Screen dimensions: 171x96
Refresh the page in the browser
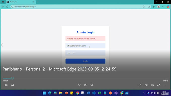point(7,7)
